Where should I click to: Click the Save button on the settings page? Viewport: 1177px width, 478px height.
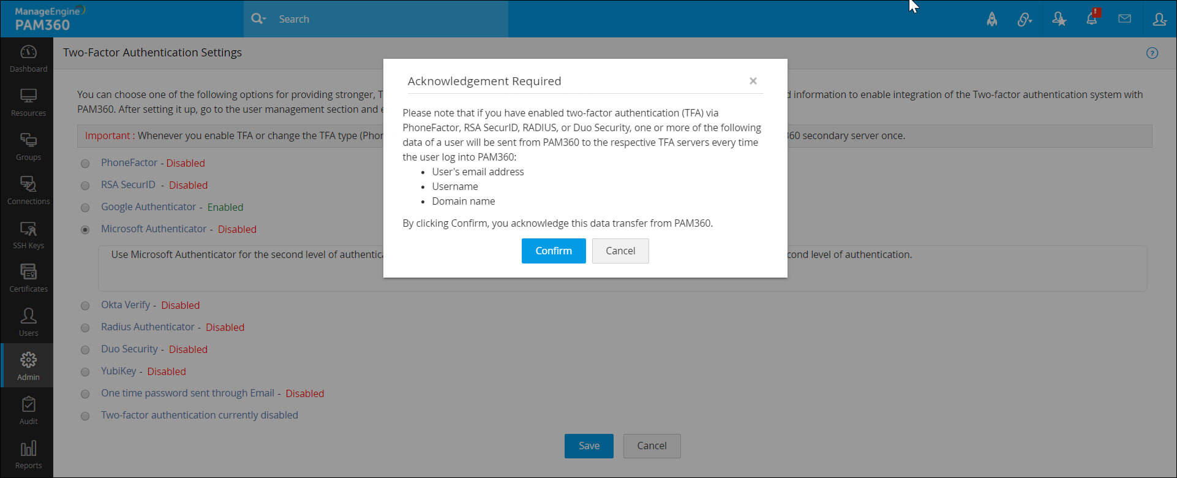589,446
